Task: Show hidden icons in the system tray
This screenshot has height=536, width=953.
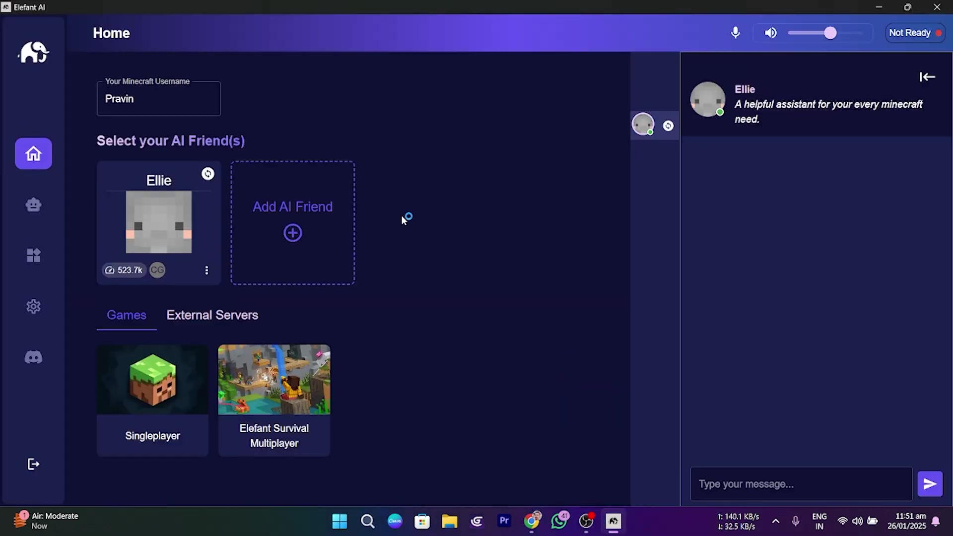Action: [776, 522]
